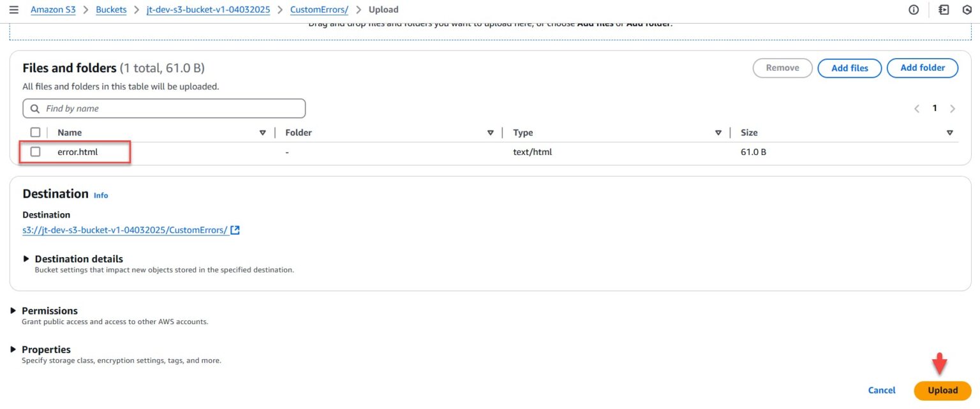
Task: Open destination in new tab via external link icon
Action: tap(235, 229)
